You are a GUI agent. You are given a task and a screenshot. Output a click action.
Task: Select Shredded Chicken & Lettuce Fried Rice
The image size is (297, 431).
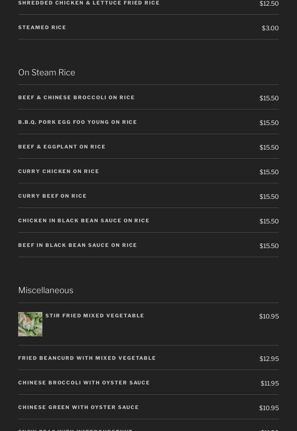[89, 3]
